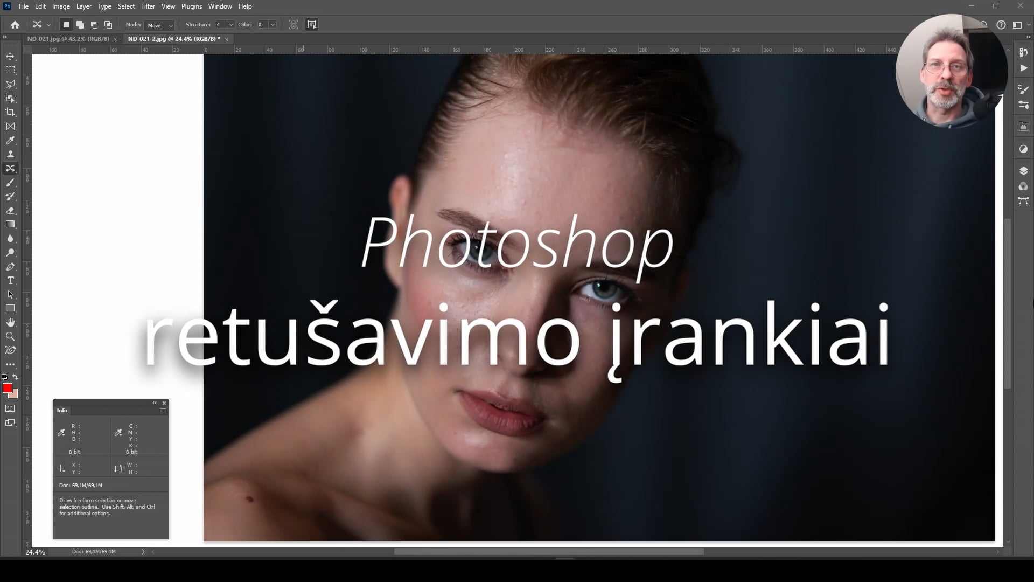1034x582 pixels.
Task: Open the Layers panel icon
Action: pos(1023,170)
